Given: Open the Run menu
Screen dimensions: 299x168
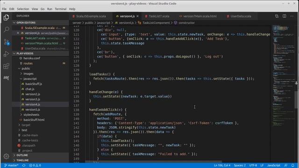Looking at the screenshot, I should click(x=50, y=9).
